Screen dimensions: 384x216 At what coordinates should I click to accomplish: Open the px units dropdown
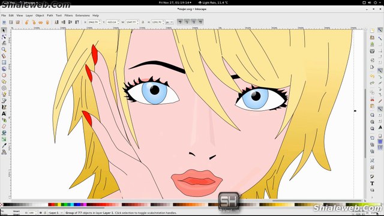[169, 22]
